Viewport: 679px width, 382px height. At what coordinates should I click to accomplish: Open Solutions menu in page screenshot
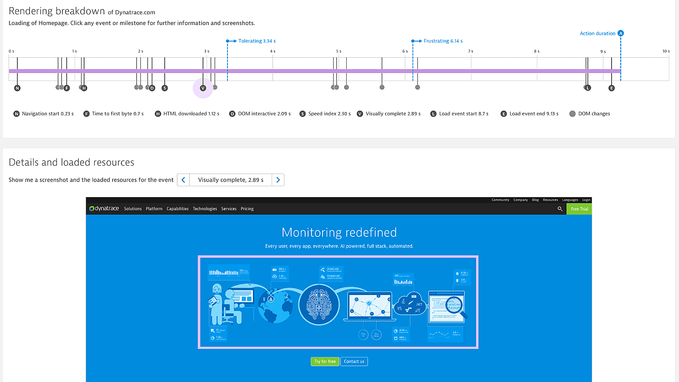point(133,209)
